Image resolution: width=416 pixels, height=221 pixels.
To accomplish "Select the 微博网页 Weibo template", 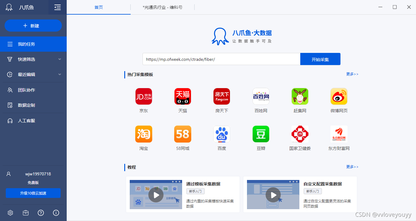I will tap(339, 96).
